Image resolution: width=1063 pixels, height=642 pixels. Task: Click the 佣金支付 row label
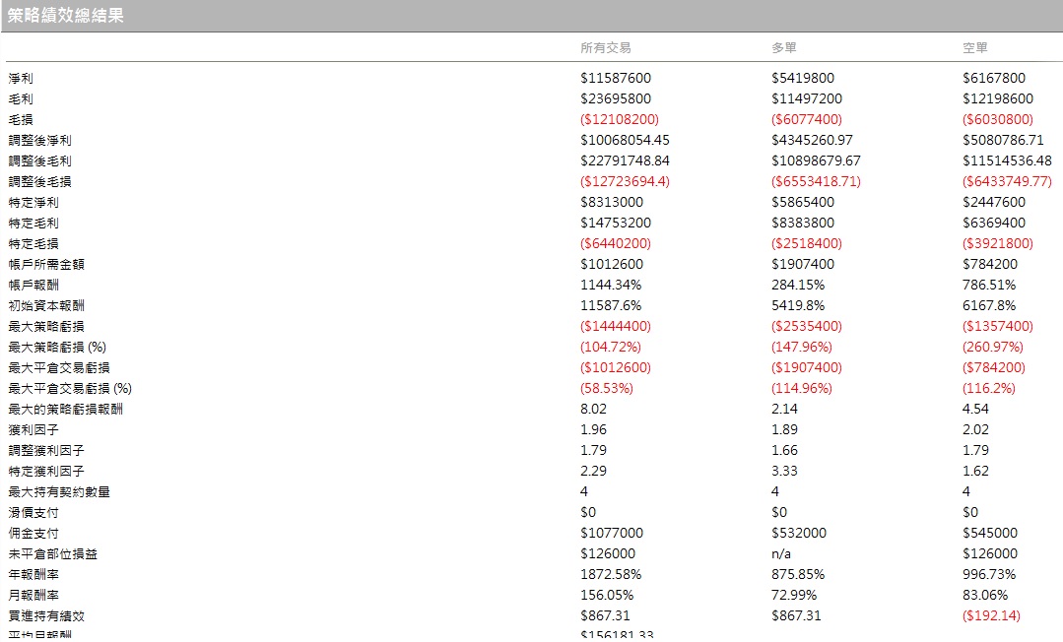(33, 534)
